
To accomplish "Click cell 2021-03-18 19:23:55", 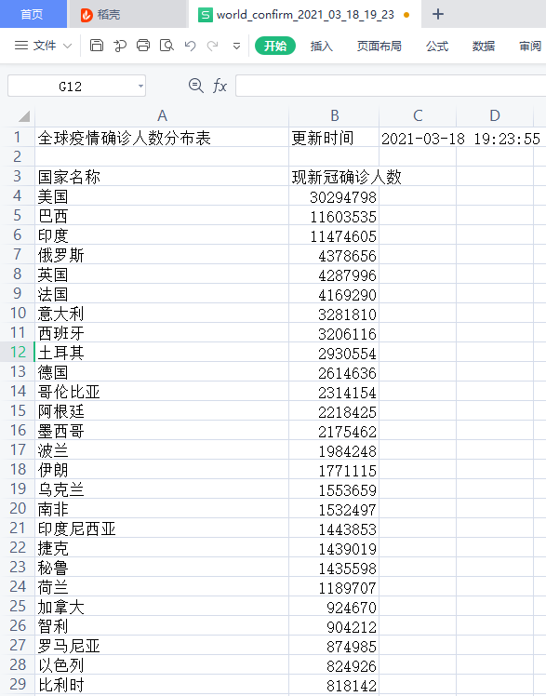I will pos(460,139).
